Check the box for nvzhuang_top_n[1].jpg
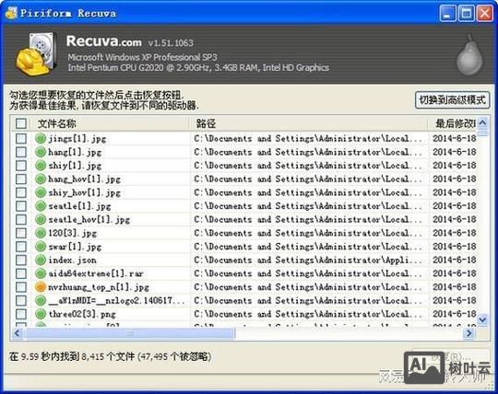 21,287
